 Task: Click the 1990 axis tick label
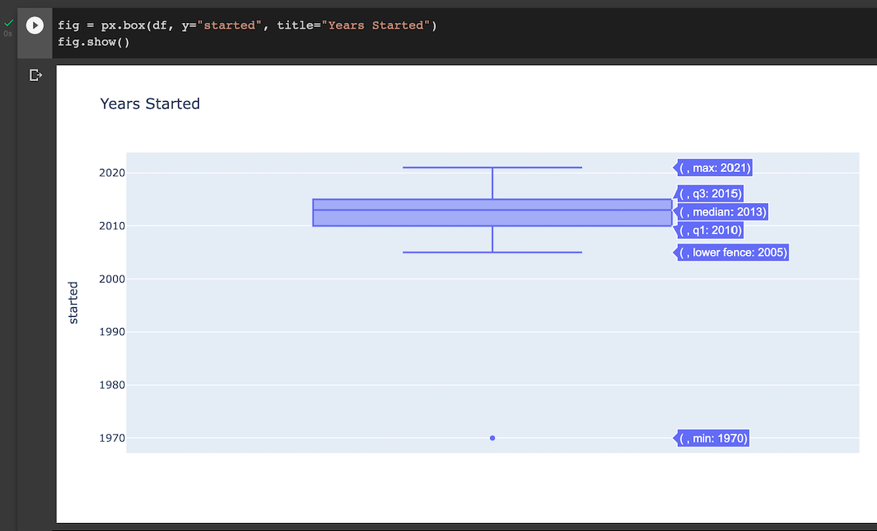[x=112, y=331]
